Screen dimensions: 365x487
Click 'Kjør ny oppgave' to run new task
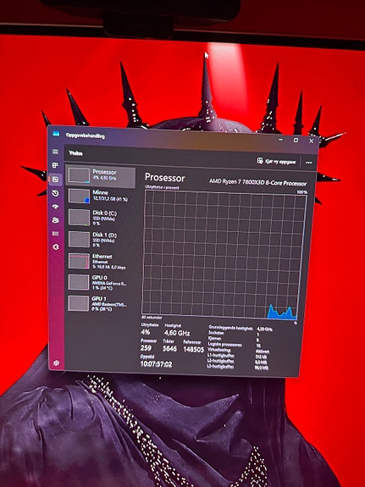pos(276,161)
